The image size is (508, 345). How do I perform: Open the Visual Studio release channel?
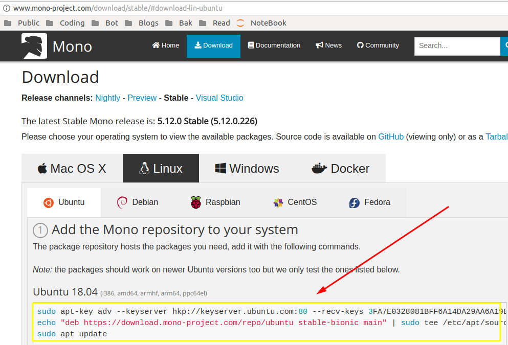(x=219, y=98)
